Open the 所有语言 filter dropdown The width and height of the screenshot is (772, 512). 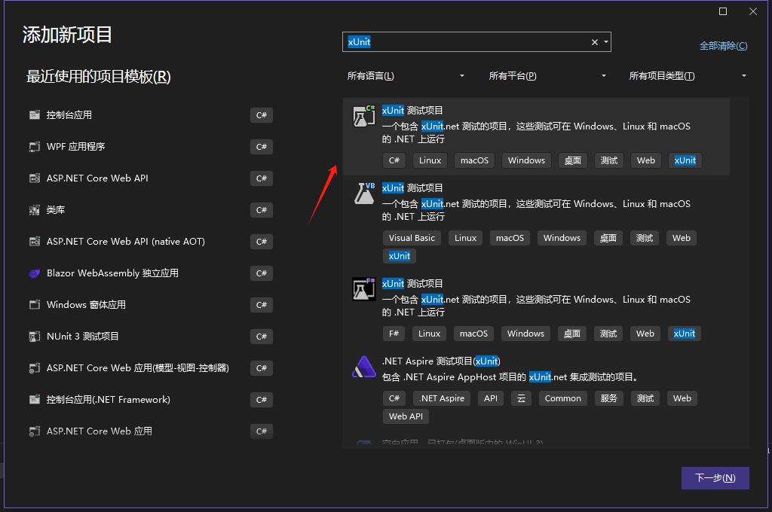[406, 76]
